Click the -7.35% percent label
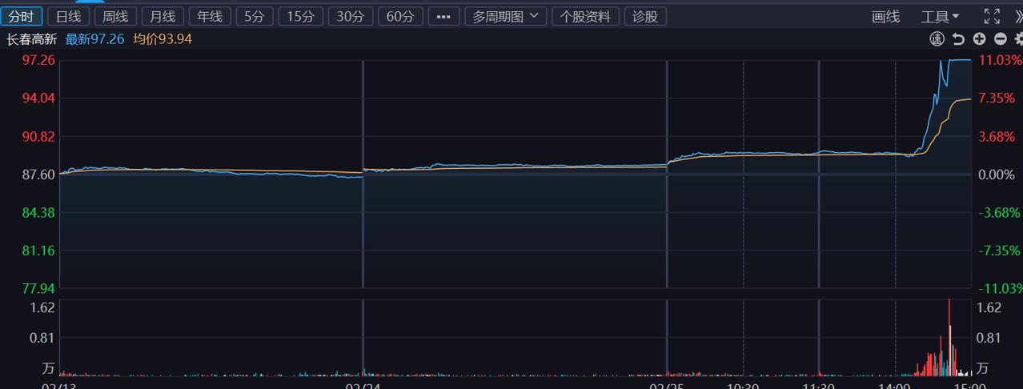The width and height of the screenshot is (1023, 389). coord(999,251)
